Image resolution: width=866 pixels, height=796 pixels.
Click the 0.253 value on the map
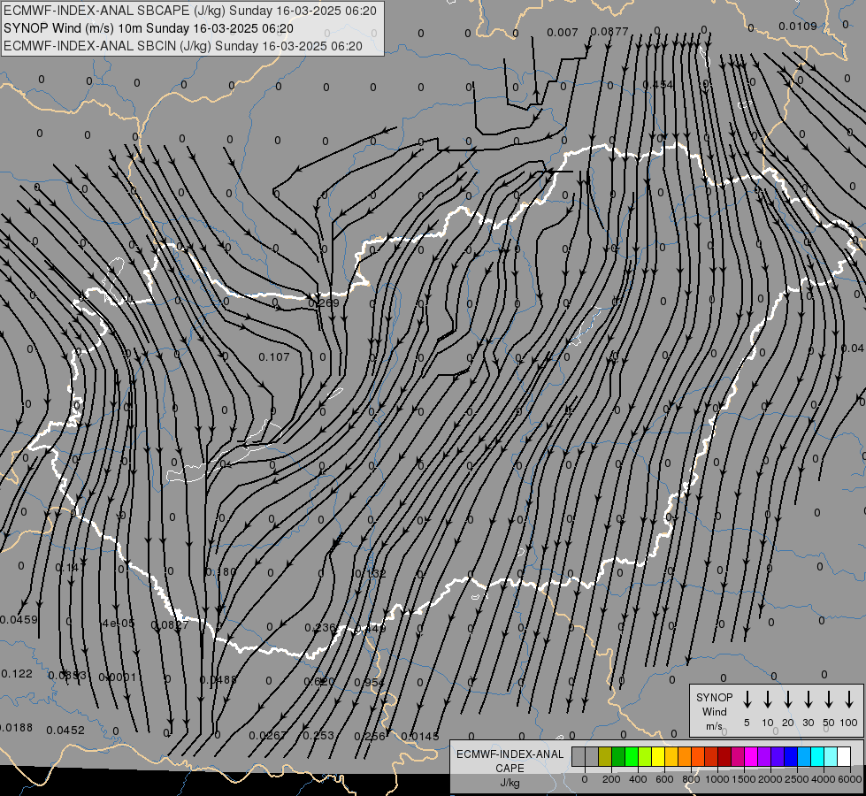(318, 735)
